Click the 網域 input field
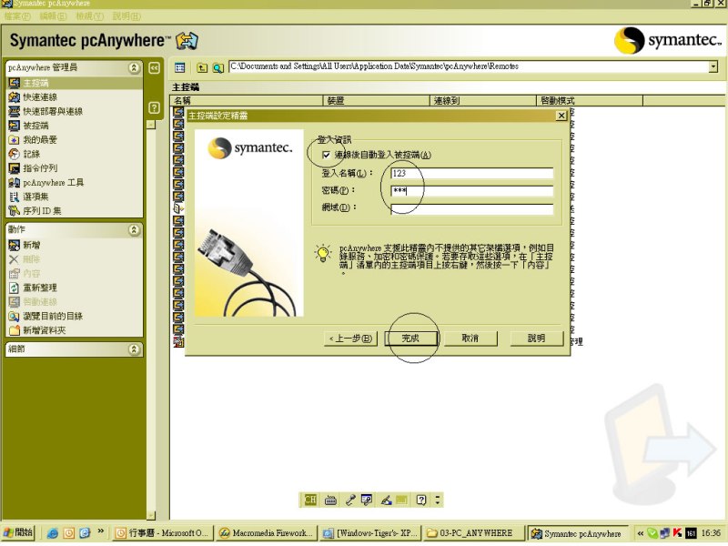 (471, 208)
